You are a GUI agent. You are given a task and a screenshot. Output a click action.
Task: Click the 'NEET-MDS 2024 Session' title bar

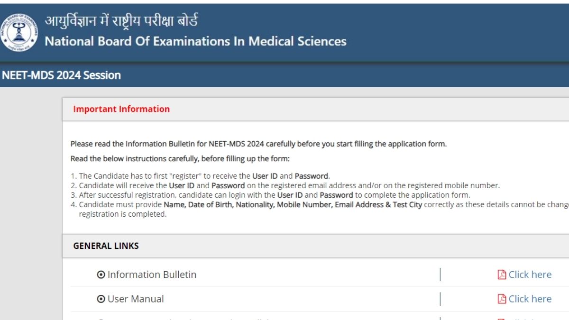pos(62,75)
